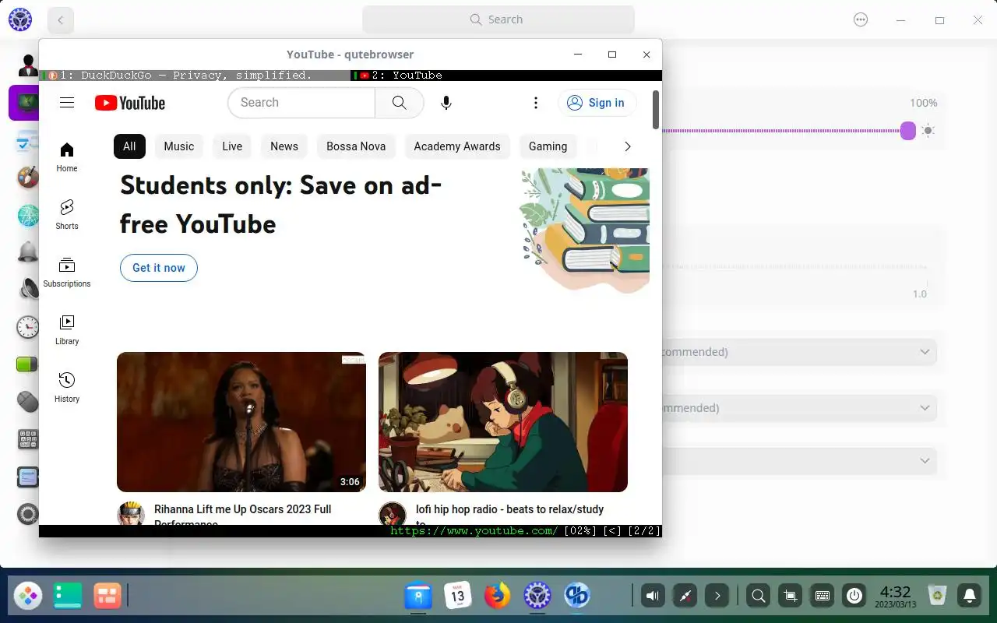Open multitasking view from the dock
The width and height of the screenshot is (997, 623).
pos(107,597)
